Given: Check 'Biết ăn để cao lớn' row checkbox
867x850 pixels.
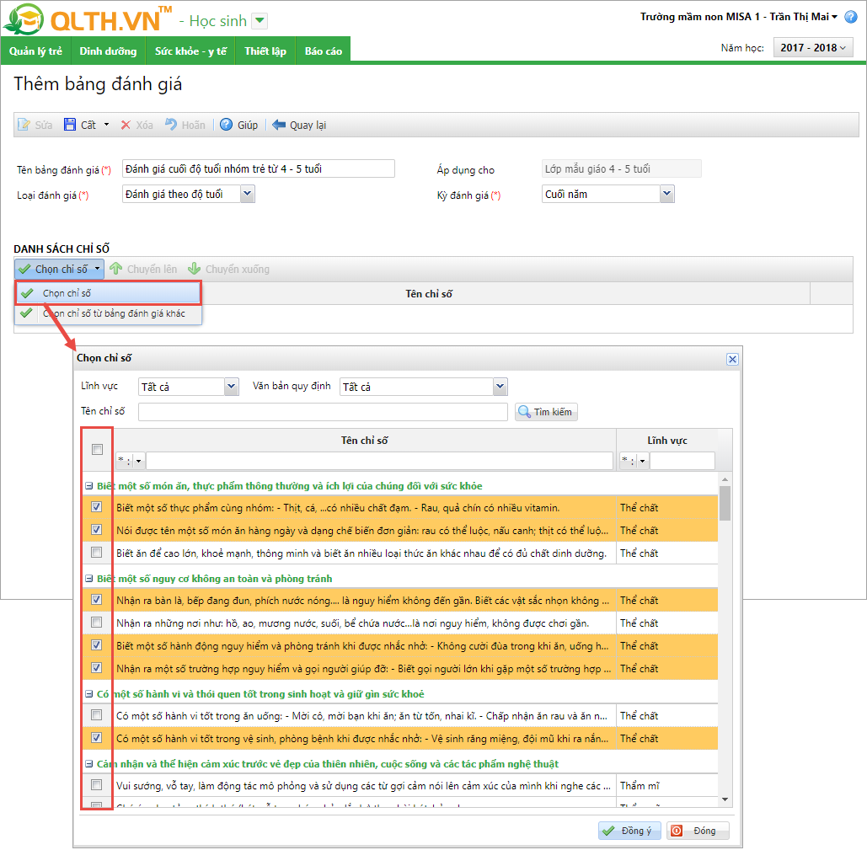Looking at the screenshot, I should pos(97,552).
